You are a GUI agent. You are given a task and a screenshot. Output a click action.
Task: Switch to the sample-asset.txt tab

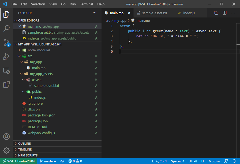[x=154, y=13]
